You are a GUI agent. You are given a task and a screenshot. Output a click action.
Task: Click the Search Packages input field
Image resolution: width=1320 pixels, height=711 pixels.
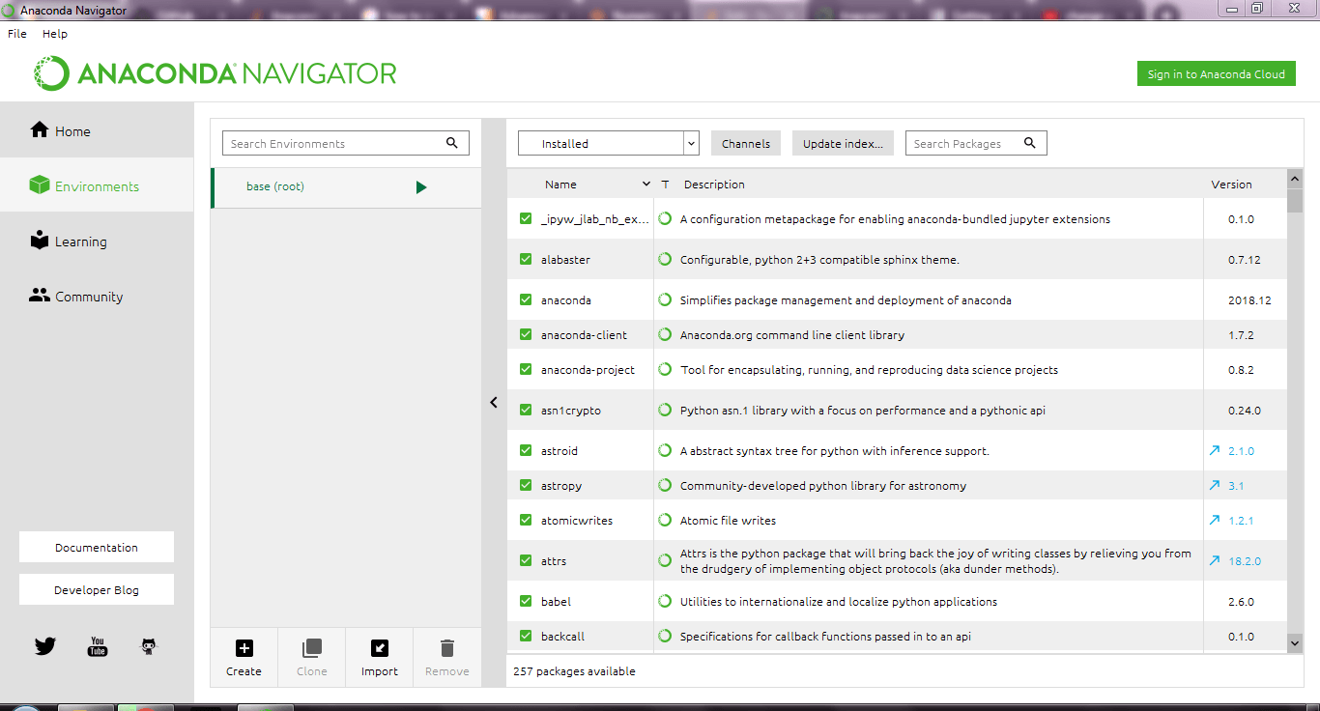coord(962,143)
